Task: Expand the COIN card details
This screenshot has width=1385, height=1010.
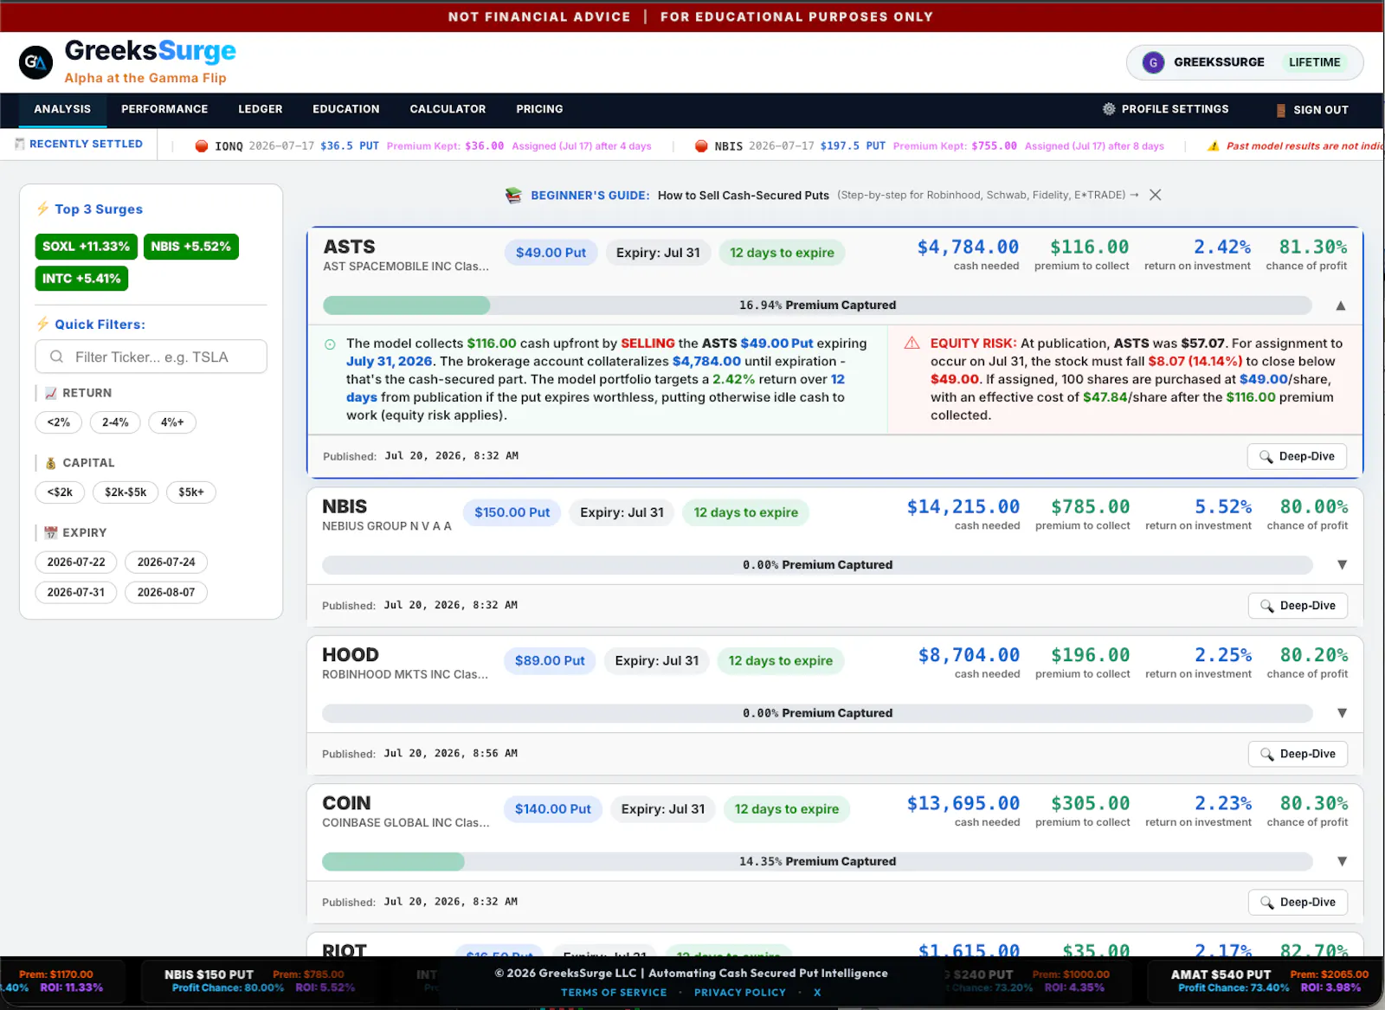Action: pos(1342,861)
